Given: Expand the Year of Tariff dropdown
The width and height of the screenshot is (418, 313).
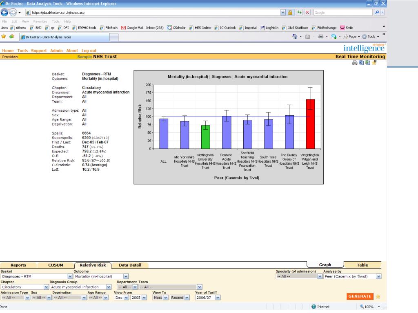Looking at the screenshot, I should tap(218, 298).
